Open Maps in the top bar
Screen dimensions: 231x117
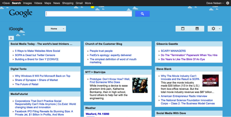click(48, 3)
